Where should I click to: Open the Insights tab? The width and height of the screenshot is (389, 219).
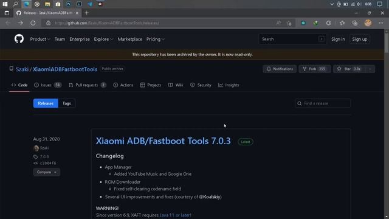pos(229,85)
